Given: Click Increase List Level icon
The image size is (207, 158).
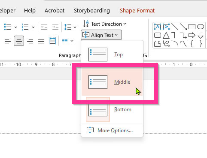Looking at the screenshot, I should [55, 27].
